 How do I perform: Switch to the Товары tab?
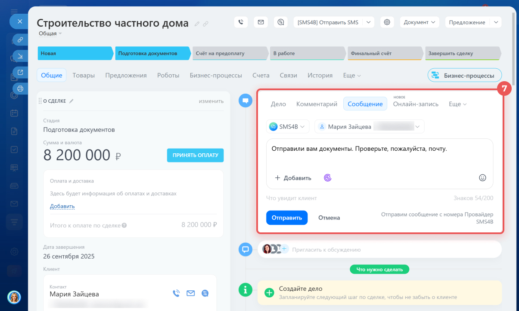click(x=84, y=75)
